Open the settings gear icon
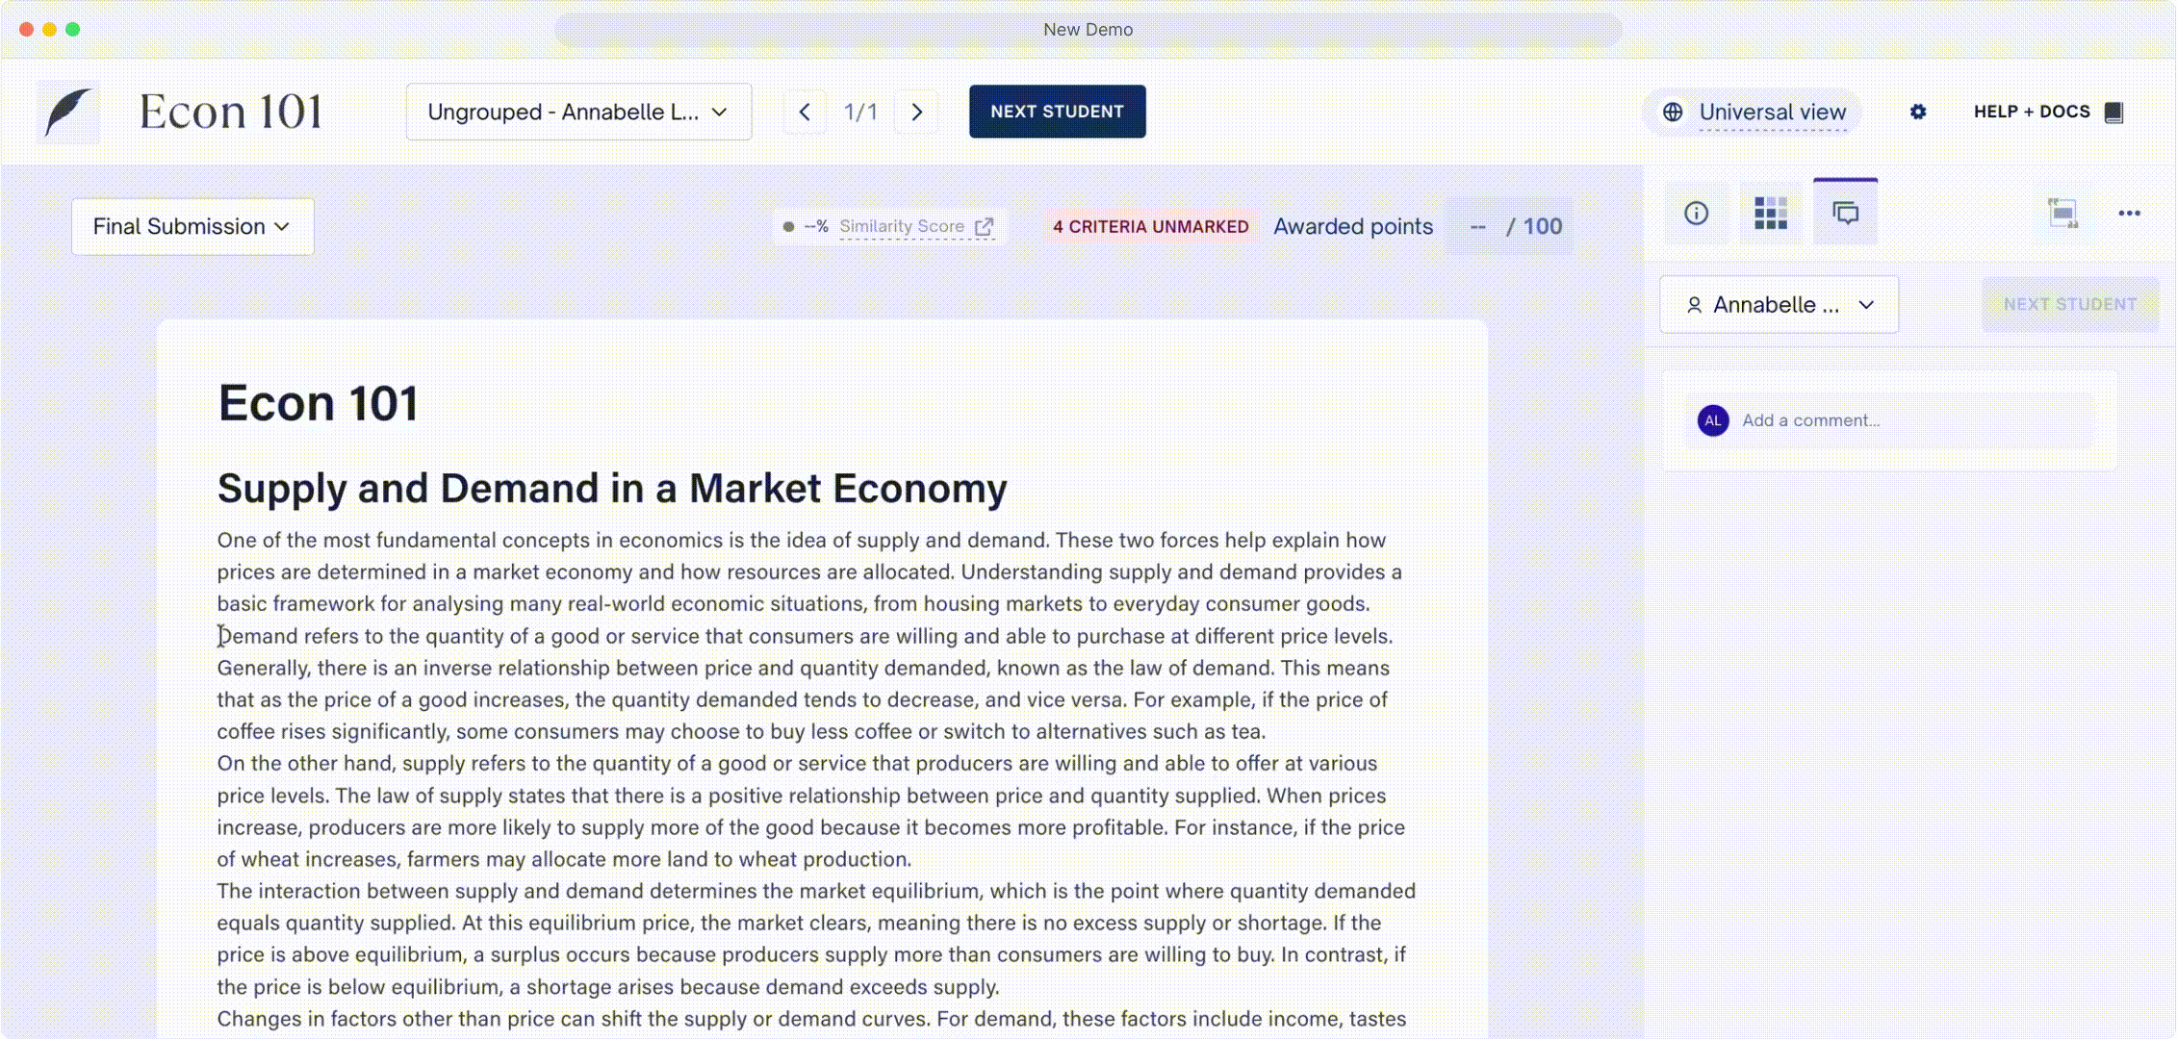The height and width of the screenshot is (1039, 2177). click(1918, 112)
